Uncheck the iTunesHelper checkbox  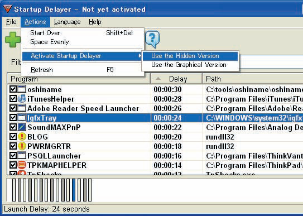[x=13, y=99]
